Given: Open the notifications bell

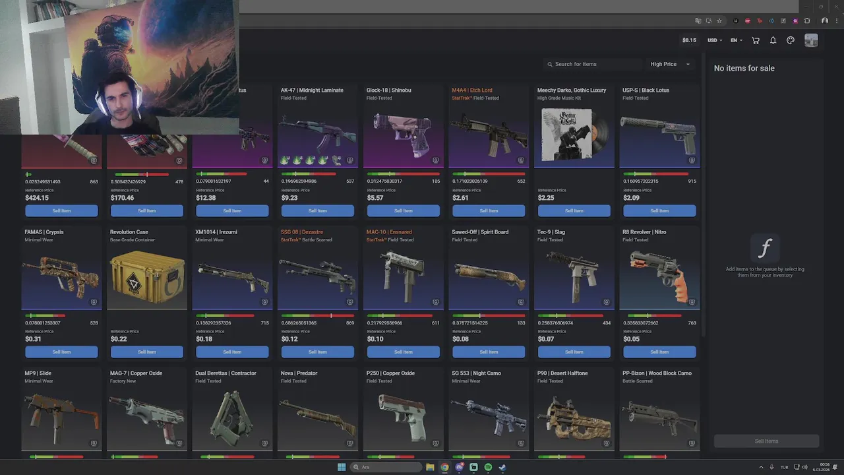Looking at the screenshot, I should tap(773, 40).
